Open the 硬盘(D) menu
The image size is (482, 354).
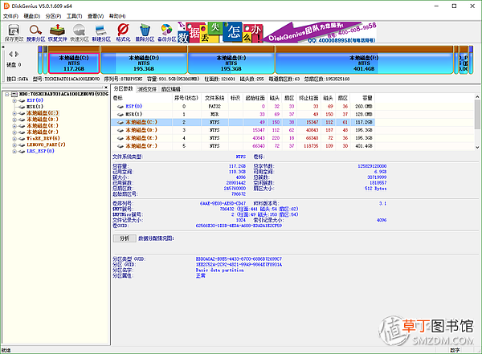pos(32,16)
